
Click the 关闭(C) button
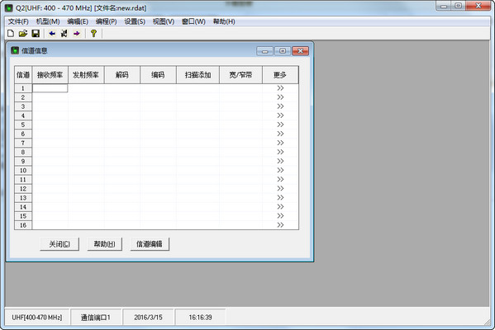point(59,244)
